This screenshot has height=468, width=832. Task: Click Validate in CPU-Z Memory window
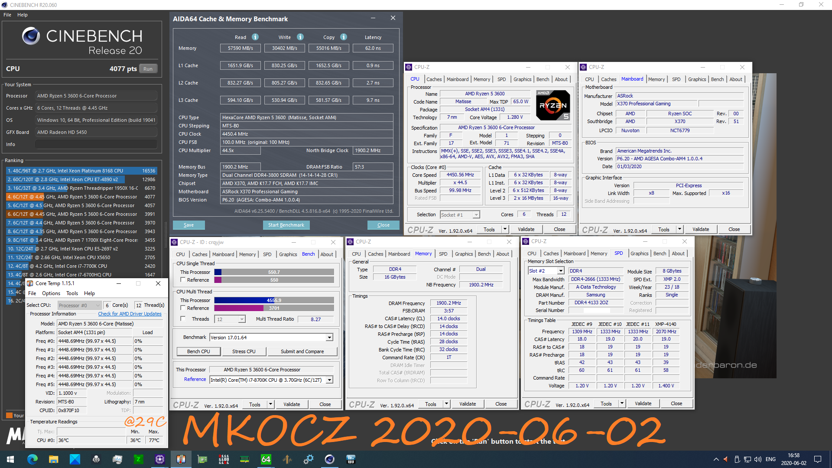pyautogui.click(x=467, y=404)
